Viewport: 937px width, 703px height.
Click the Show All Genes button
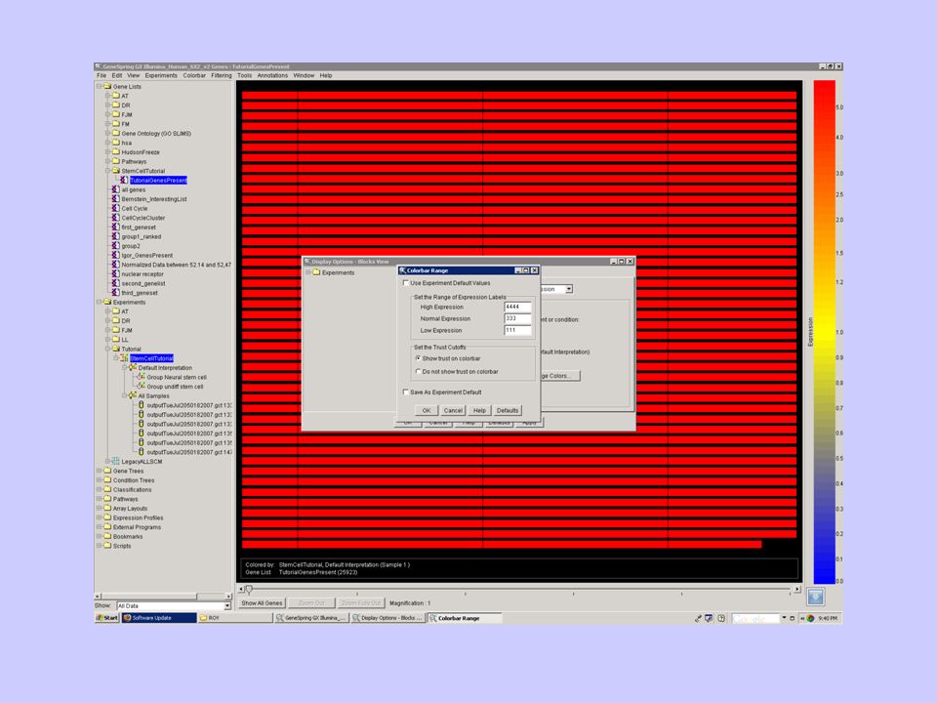[x=262, y=603]
